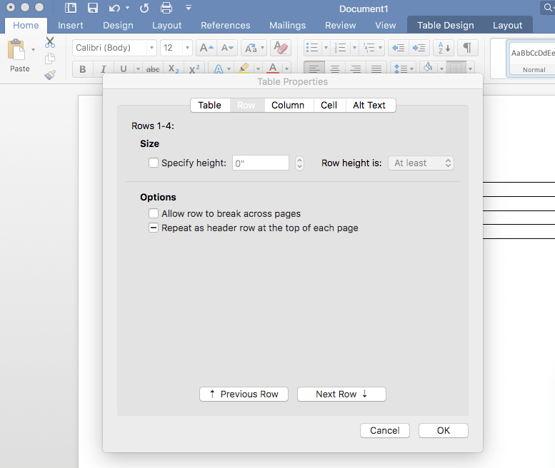The height and width of the screenshot is (468, 555).
Task: Switch to the Cell tab in dialog
Action: click(329, 105)
